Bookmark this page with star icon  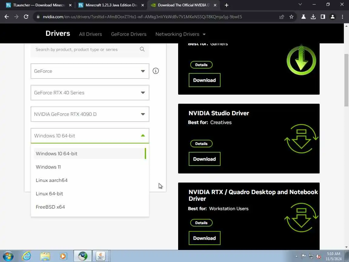tap(291, 17)
